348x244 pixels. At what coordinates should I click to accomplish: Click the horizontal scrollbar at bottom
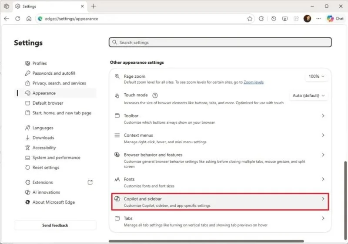(x=206, y=241)
